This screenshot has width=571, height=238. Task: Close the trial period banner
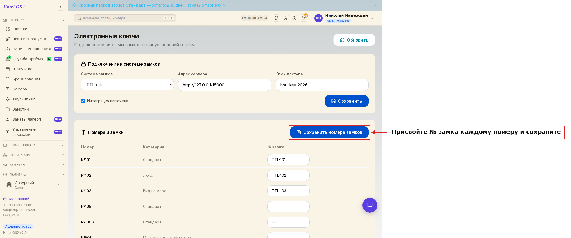click(375, 5)
